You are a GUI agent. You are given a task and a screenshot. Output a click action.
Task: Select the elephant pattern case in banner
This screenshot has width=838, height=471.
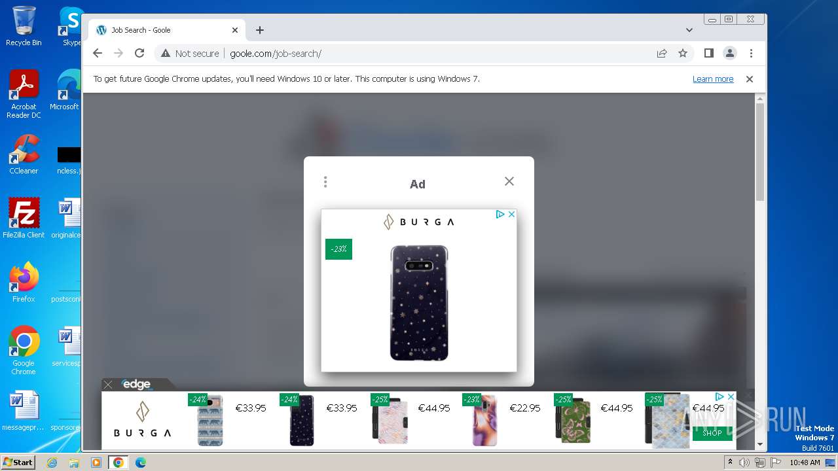tap(210, 421)
